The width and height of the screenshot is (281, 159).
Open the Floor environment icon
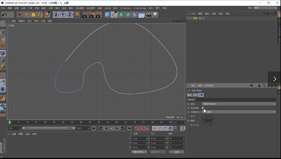[x=141, y=15]
